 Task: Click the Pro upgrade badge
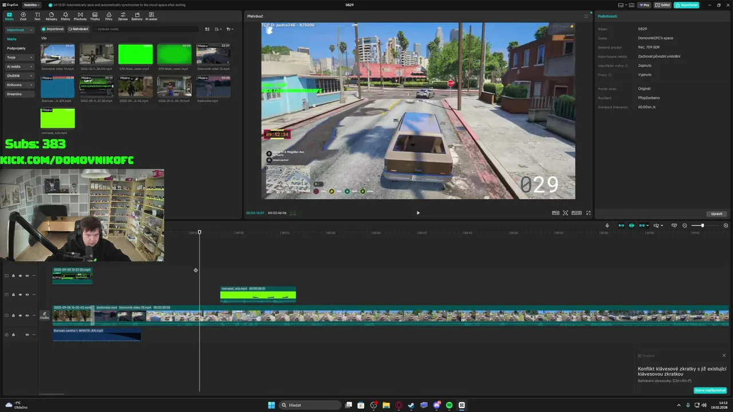click(644, 5)
